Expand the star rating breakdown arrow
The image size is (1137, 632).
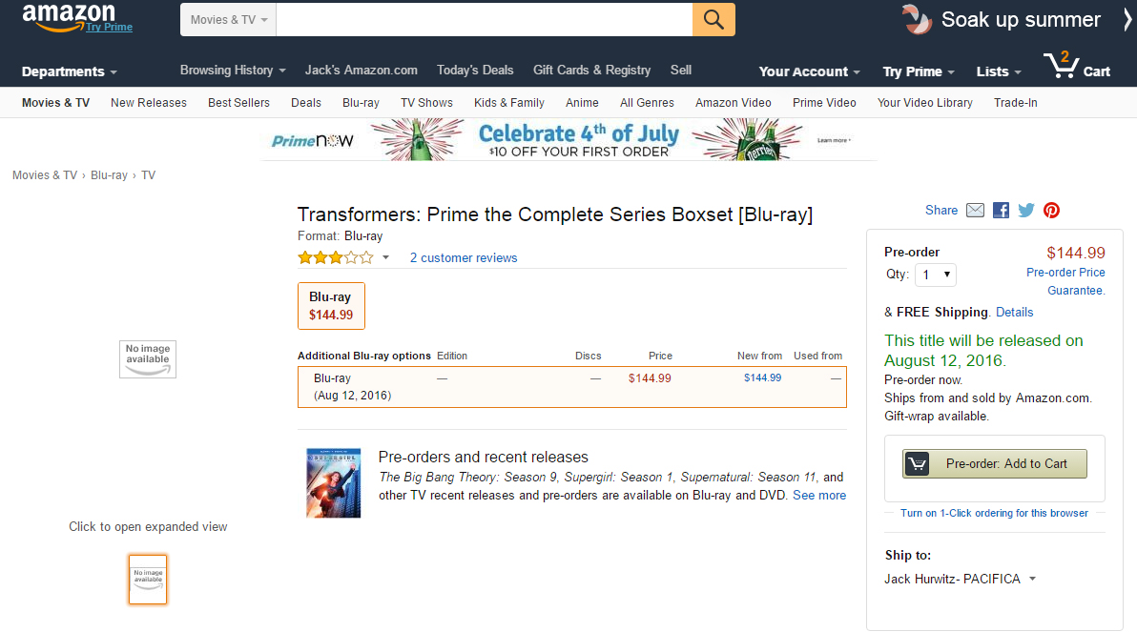(x=385, y=257)
